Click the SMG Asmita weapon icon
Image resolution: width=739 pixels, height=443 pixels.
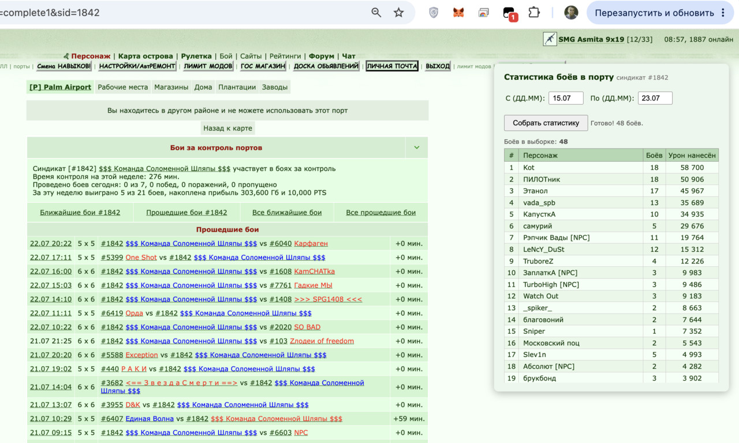point(550,39)
